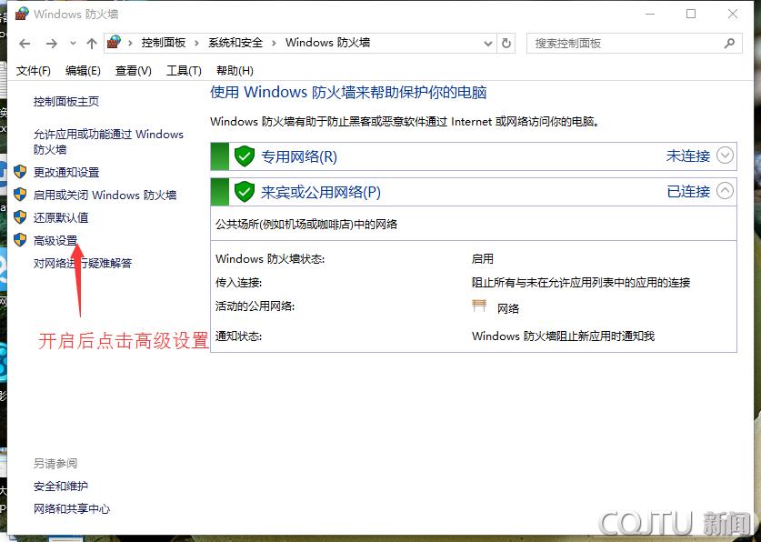Image resolution: width=761 pixels, height=542 pixels.
Task: Open 对网络进行疑难解答
Action: pos(83,264)
